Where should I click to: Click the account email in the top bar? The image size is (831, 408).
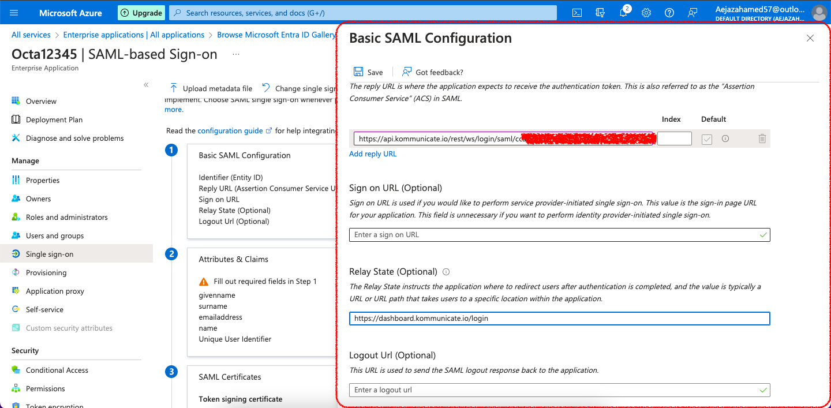click(760, 9)
